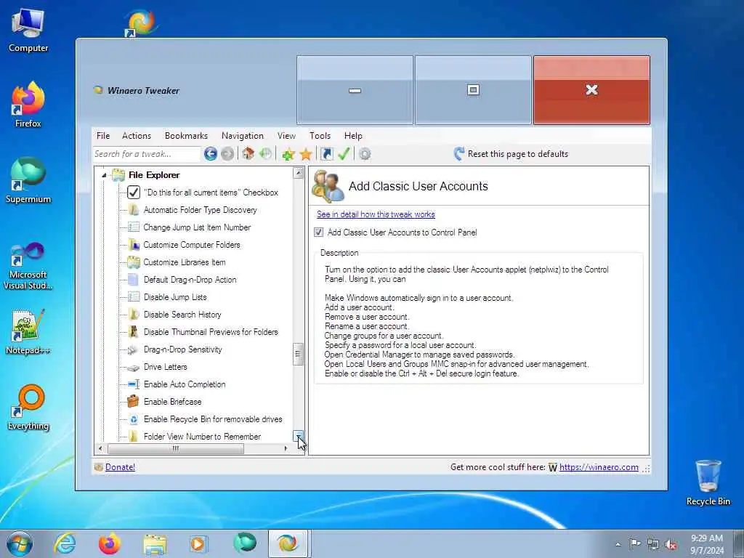Select Folder View Number to Remember
Image resolution: width=744 pixels, height=558 pixels.
tap(202, 437)
